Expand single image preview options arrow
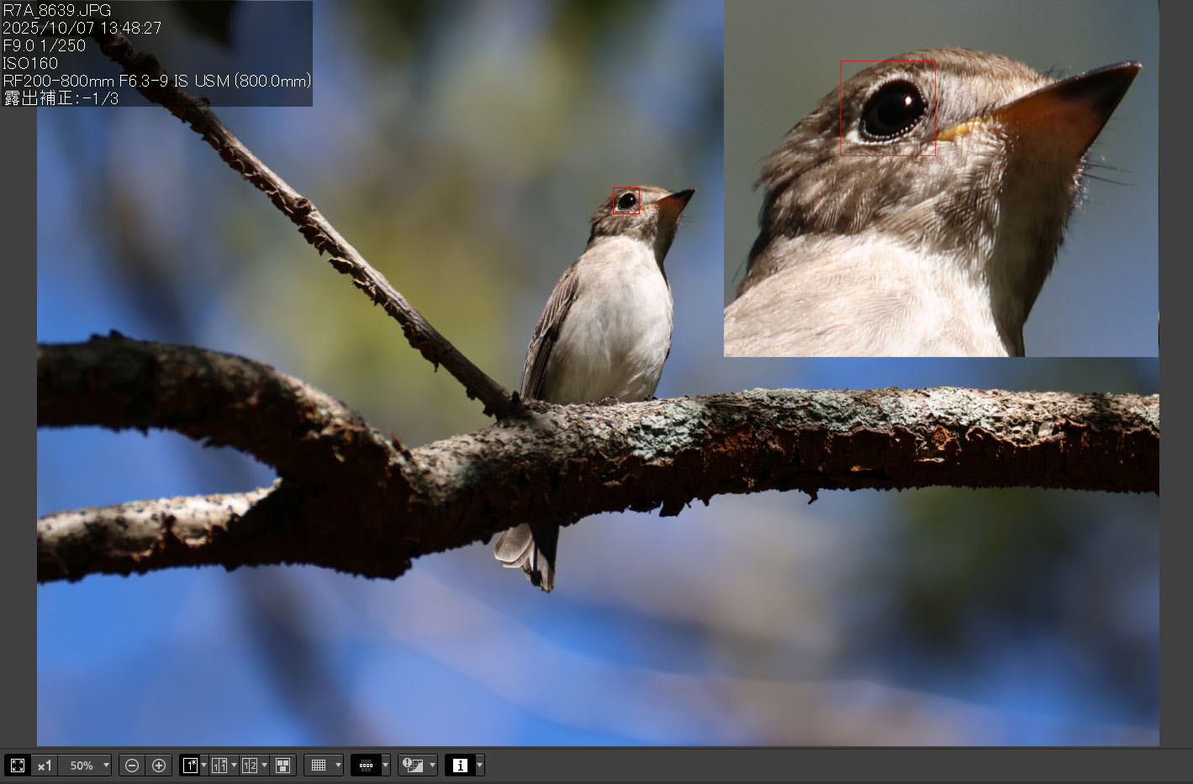Viewport: 1193px width, 784px height. point(203,766)
